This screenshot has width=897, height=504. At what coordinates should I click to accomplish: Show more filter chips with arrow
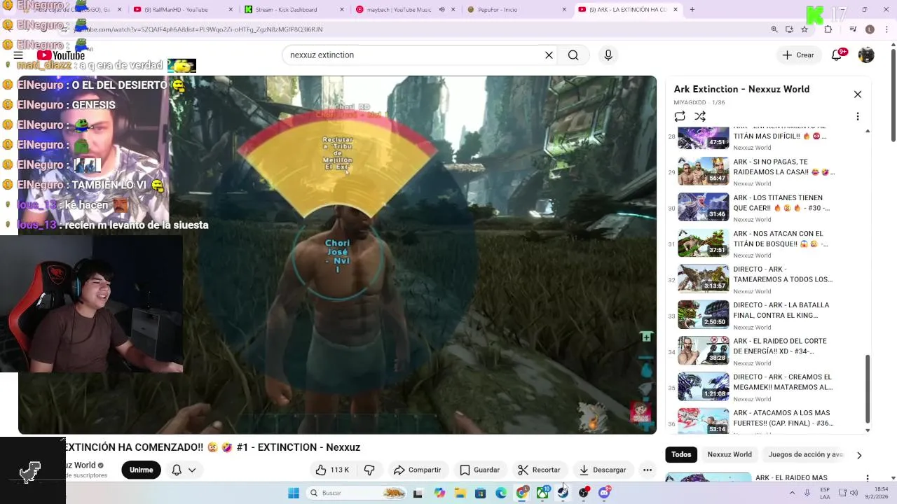coord(859,455)
